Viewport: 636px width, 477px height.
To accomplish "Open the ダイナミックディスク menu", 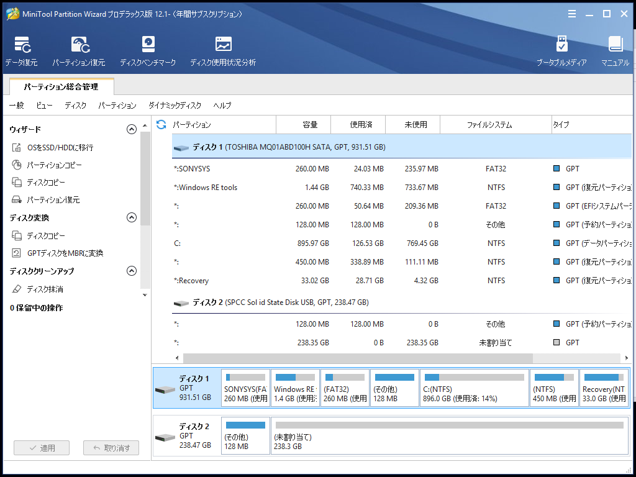I will click(x=175, y=106).
